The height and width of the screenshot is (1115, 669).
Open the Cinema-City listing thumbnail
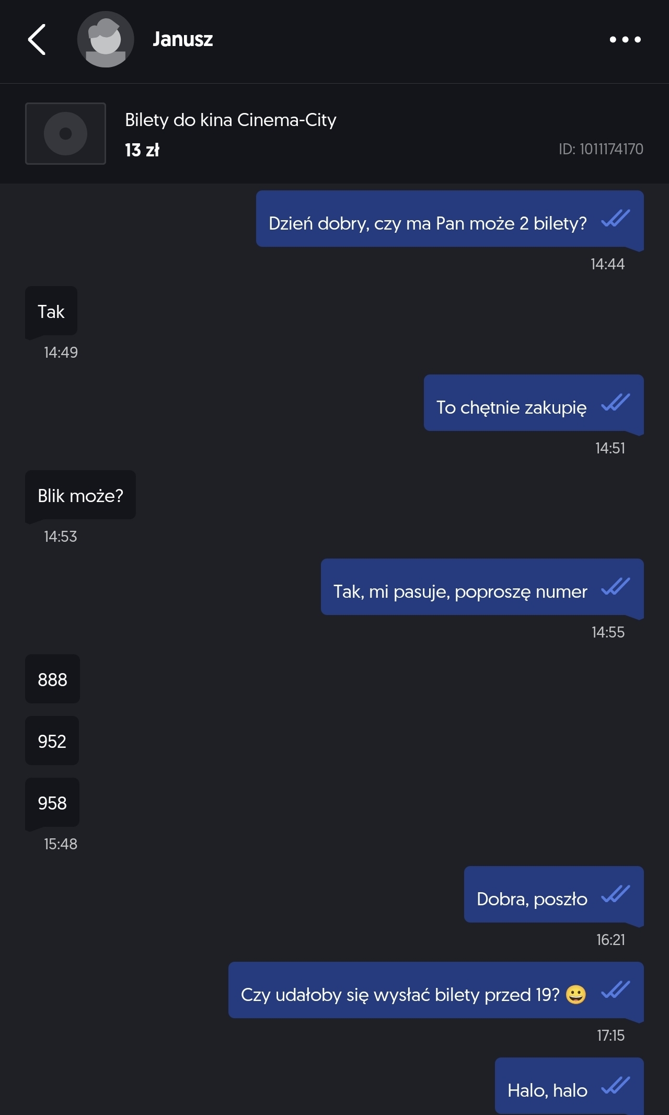(x=65, y=133)
